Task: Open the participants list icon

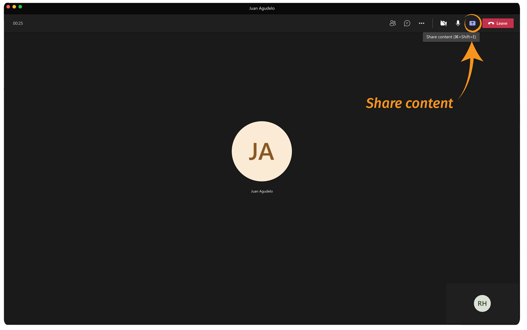Action: (392, 23)
